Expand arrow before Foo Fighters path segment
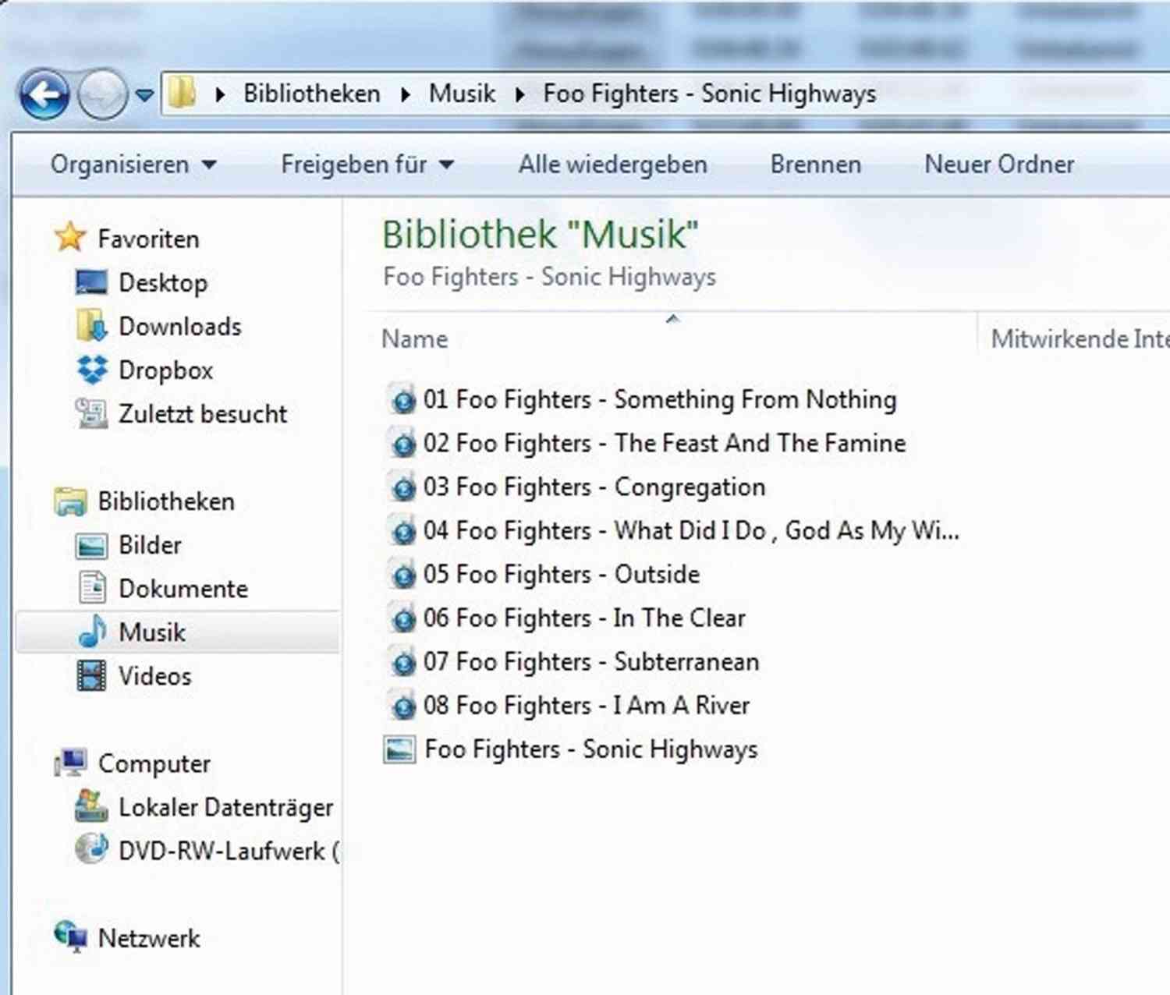Image resolution: width=1170 pixels, height=995 pixels. click(520, 94)
